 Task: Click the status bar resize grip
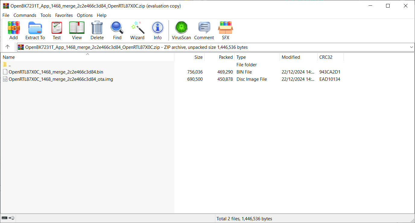pyautogui.click(x=412, y=220)
